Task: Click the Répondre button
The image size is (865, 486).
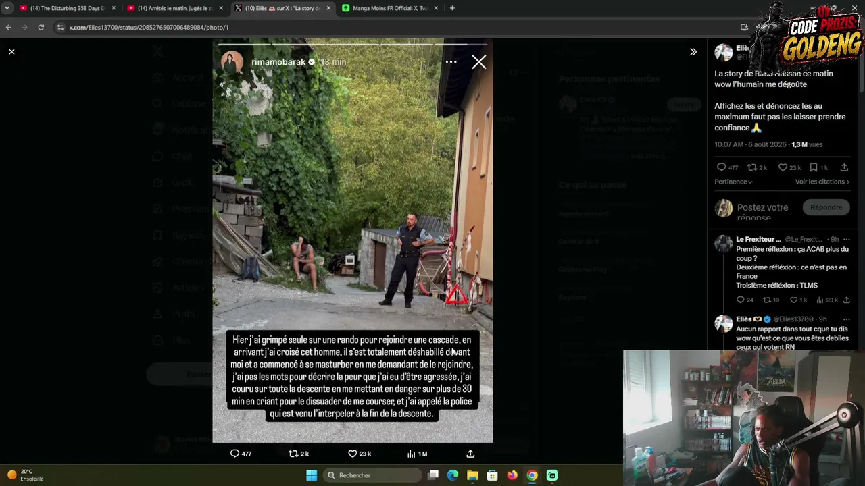Action: [826, 207]
